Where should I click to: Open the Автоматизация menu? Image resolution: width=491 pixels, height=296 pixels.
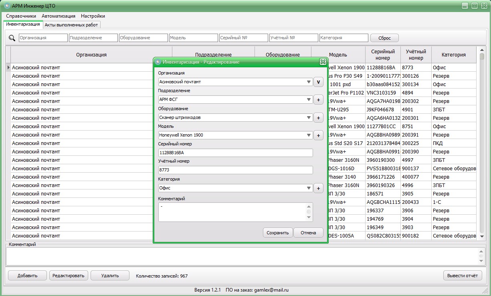pos(59,16)
